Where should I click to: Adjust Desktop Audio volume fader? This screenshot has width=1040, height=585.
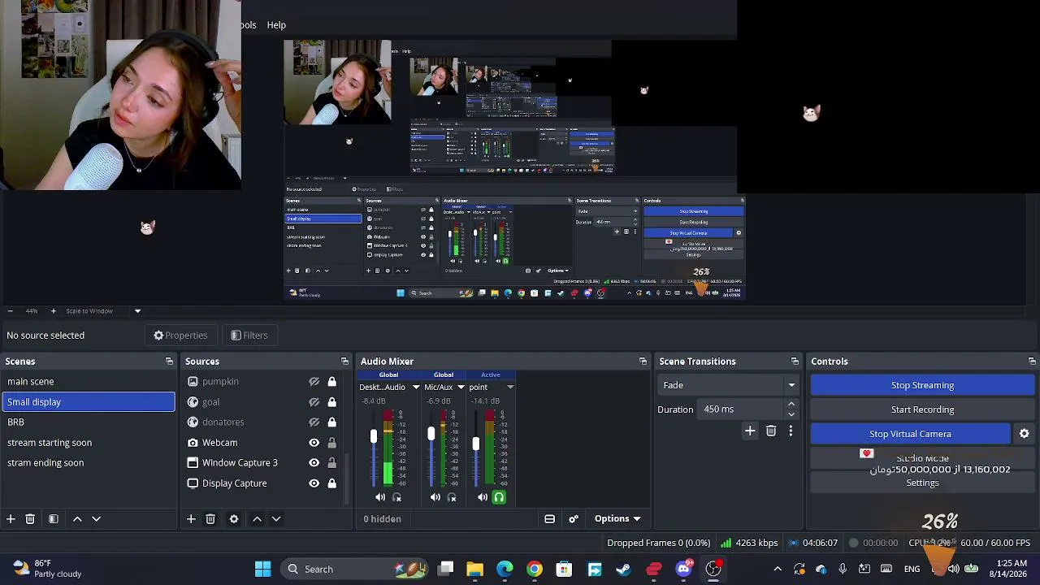click(x=374, y=438)
